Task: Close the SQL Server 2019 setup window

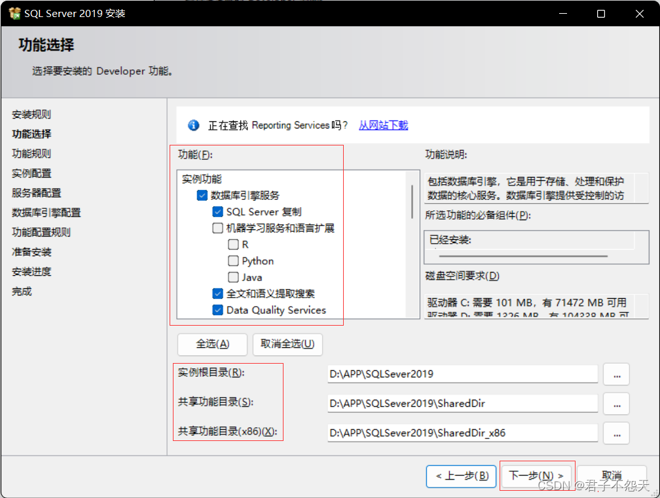Action: point(639,14)
